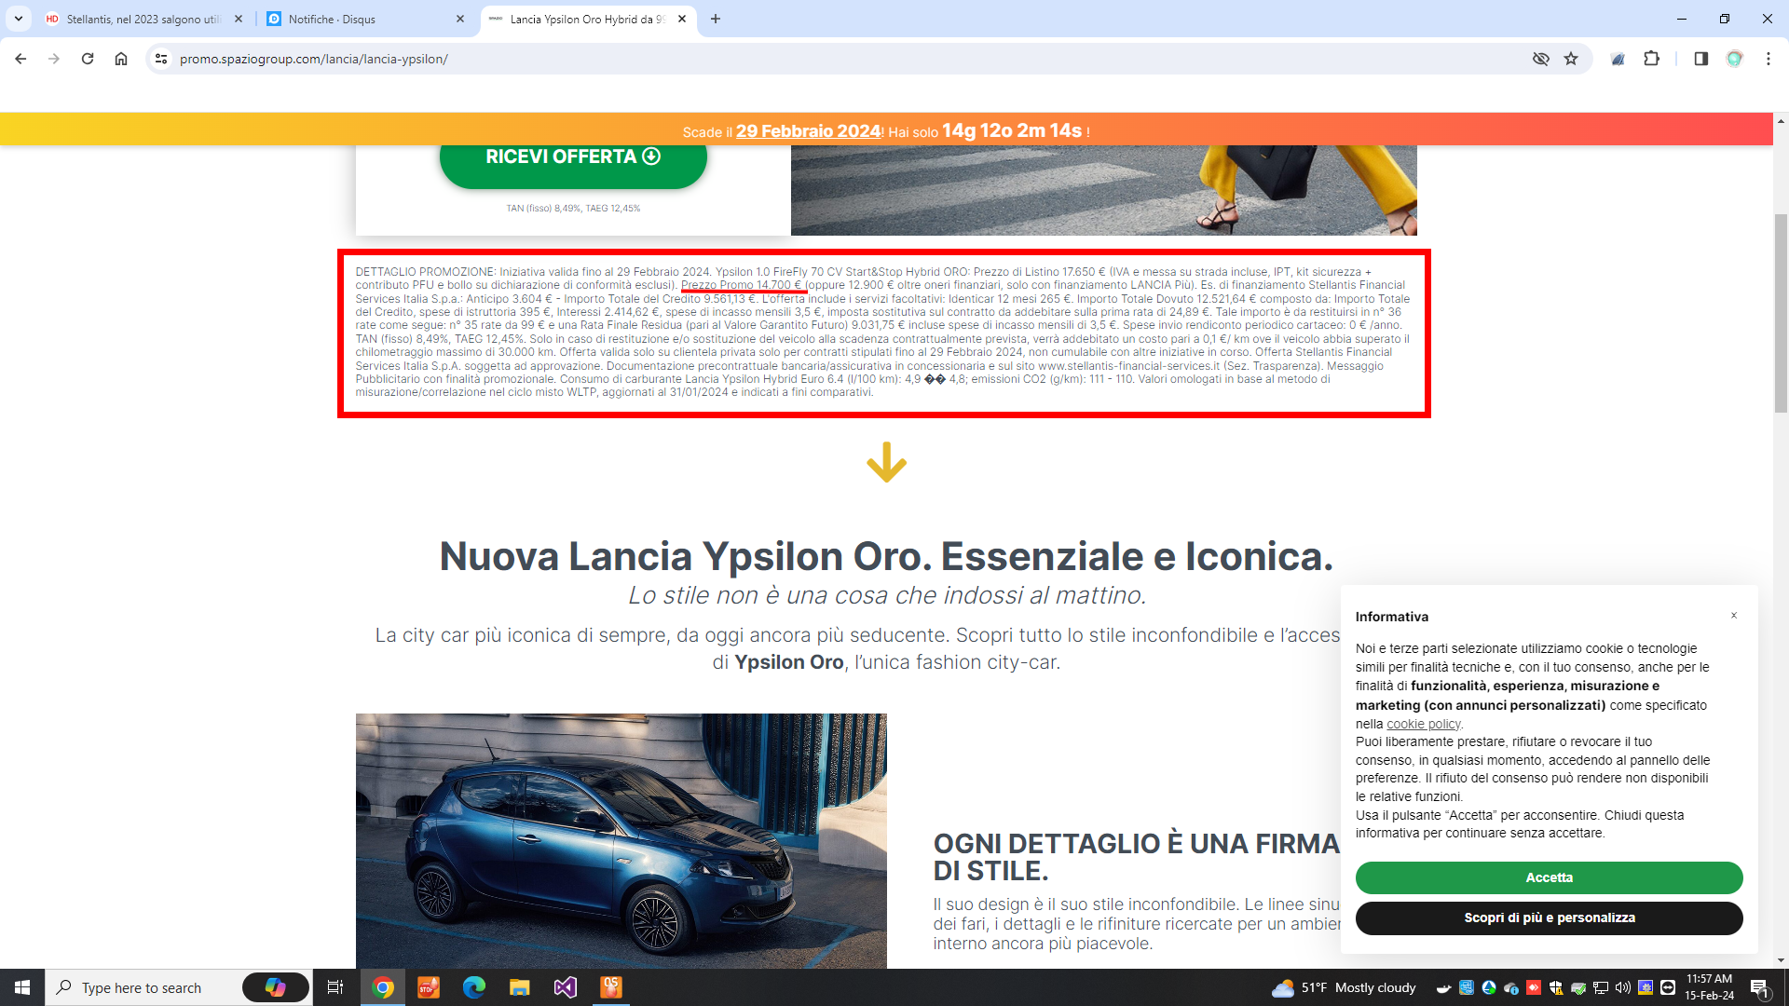Image resolution: width=1789 pixels, height=1006 pixels.
Task: Focus the address bar URL
Action: 314,59
